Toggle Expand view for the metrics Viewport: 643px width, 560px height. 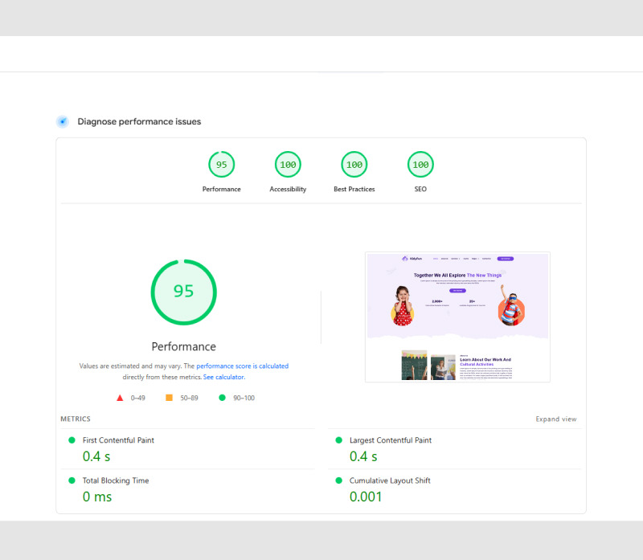pos(556,419)
